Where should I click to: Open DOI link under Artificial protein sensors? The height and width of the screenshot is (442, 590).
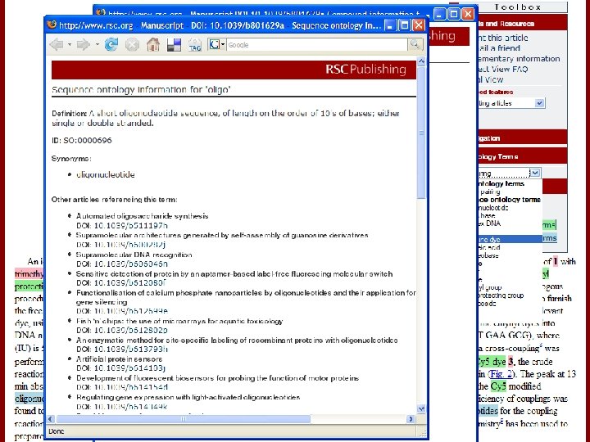pyautogui.click(x=129, y=368)
